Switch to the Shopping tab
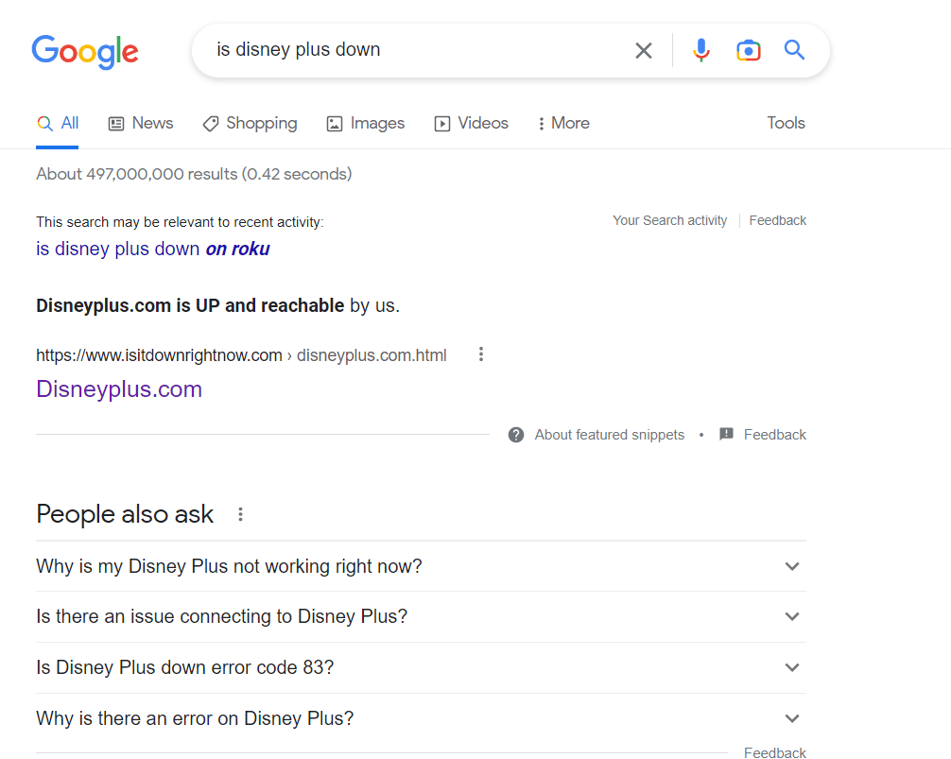Screen dimensions: 951x759 click(x=250, y=123)
